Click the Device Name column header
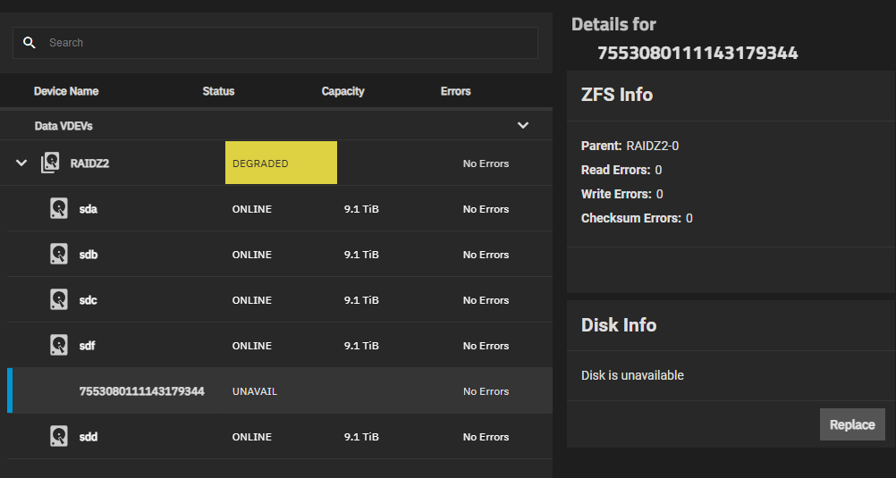 click(66, 91)
